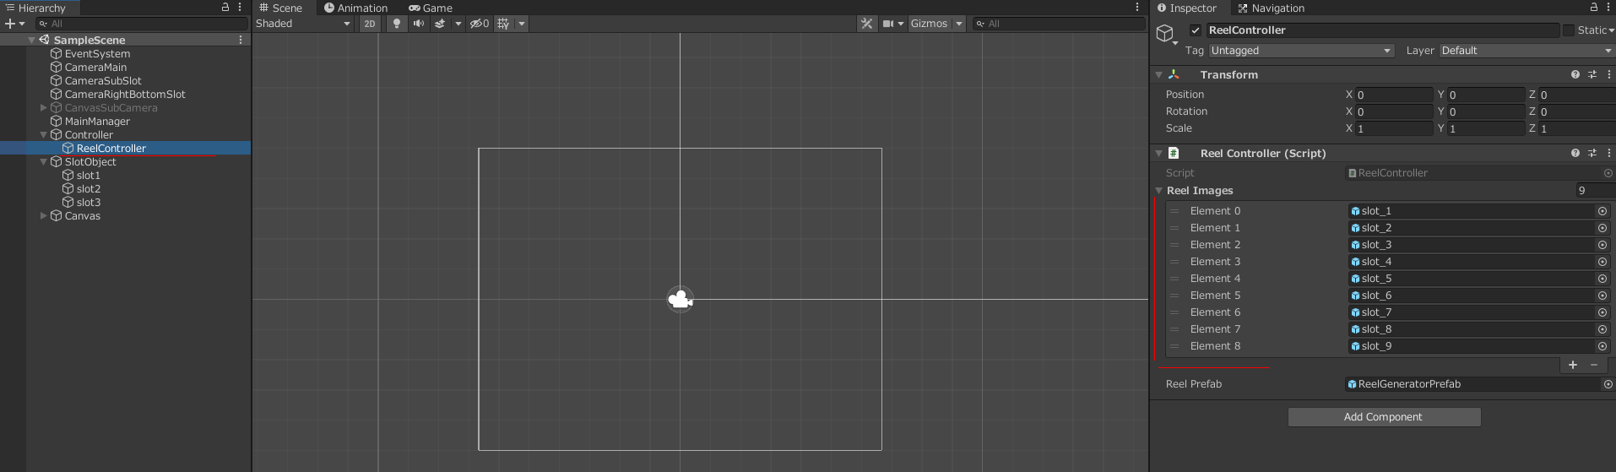Toggle scene lighting bulb icon
Image resolution: width=1616 pixels, height=472 pixels.
397,24
